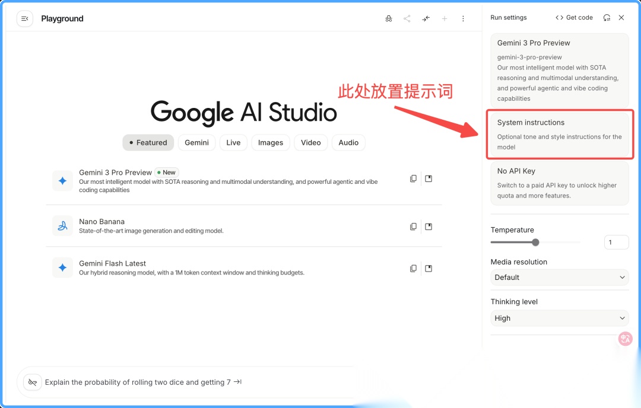This screenshot has width=641, height=408.
Task: Click the tab arrow after example prompt
Action: pos(238,382)
